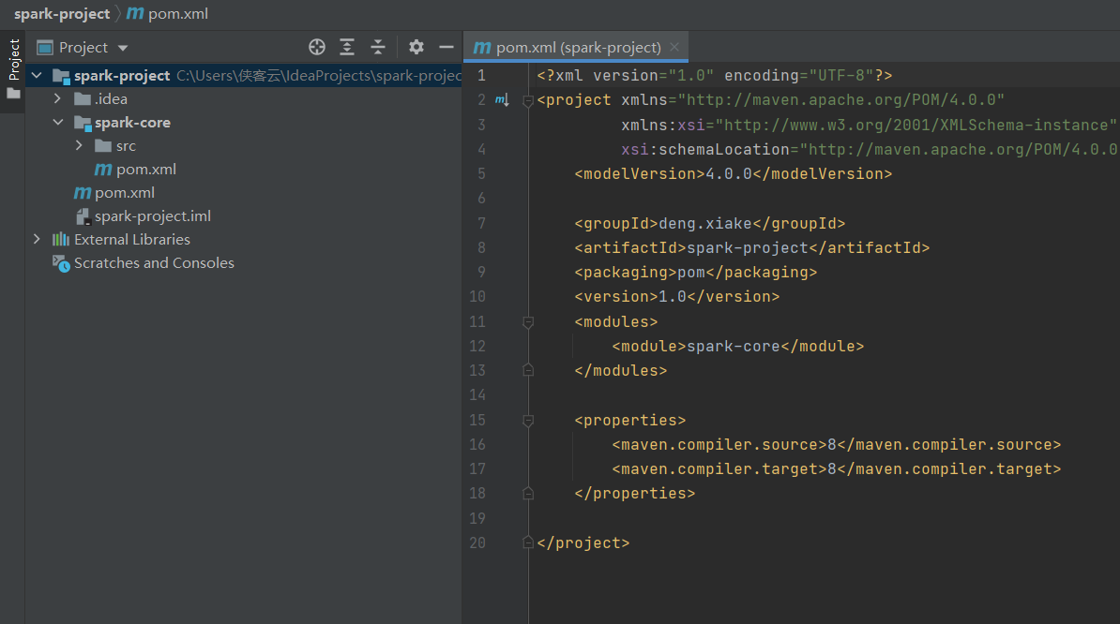Screen dimensions: 1120x624
Task: Click the spark-core module folder icon
Action: 83,123
